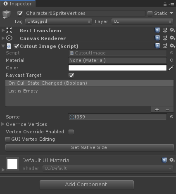The image size is (176, 194).
Task: Enable the Static checkbox
Action: (x=150, y=14)
